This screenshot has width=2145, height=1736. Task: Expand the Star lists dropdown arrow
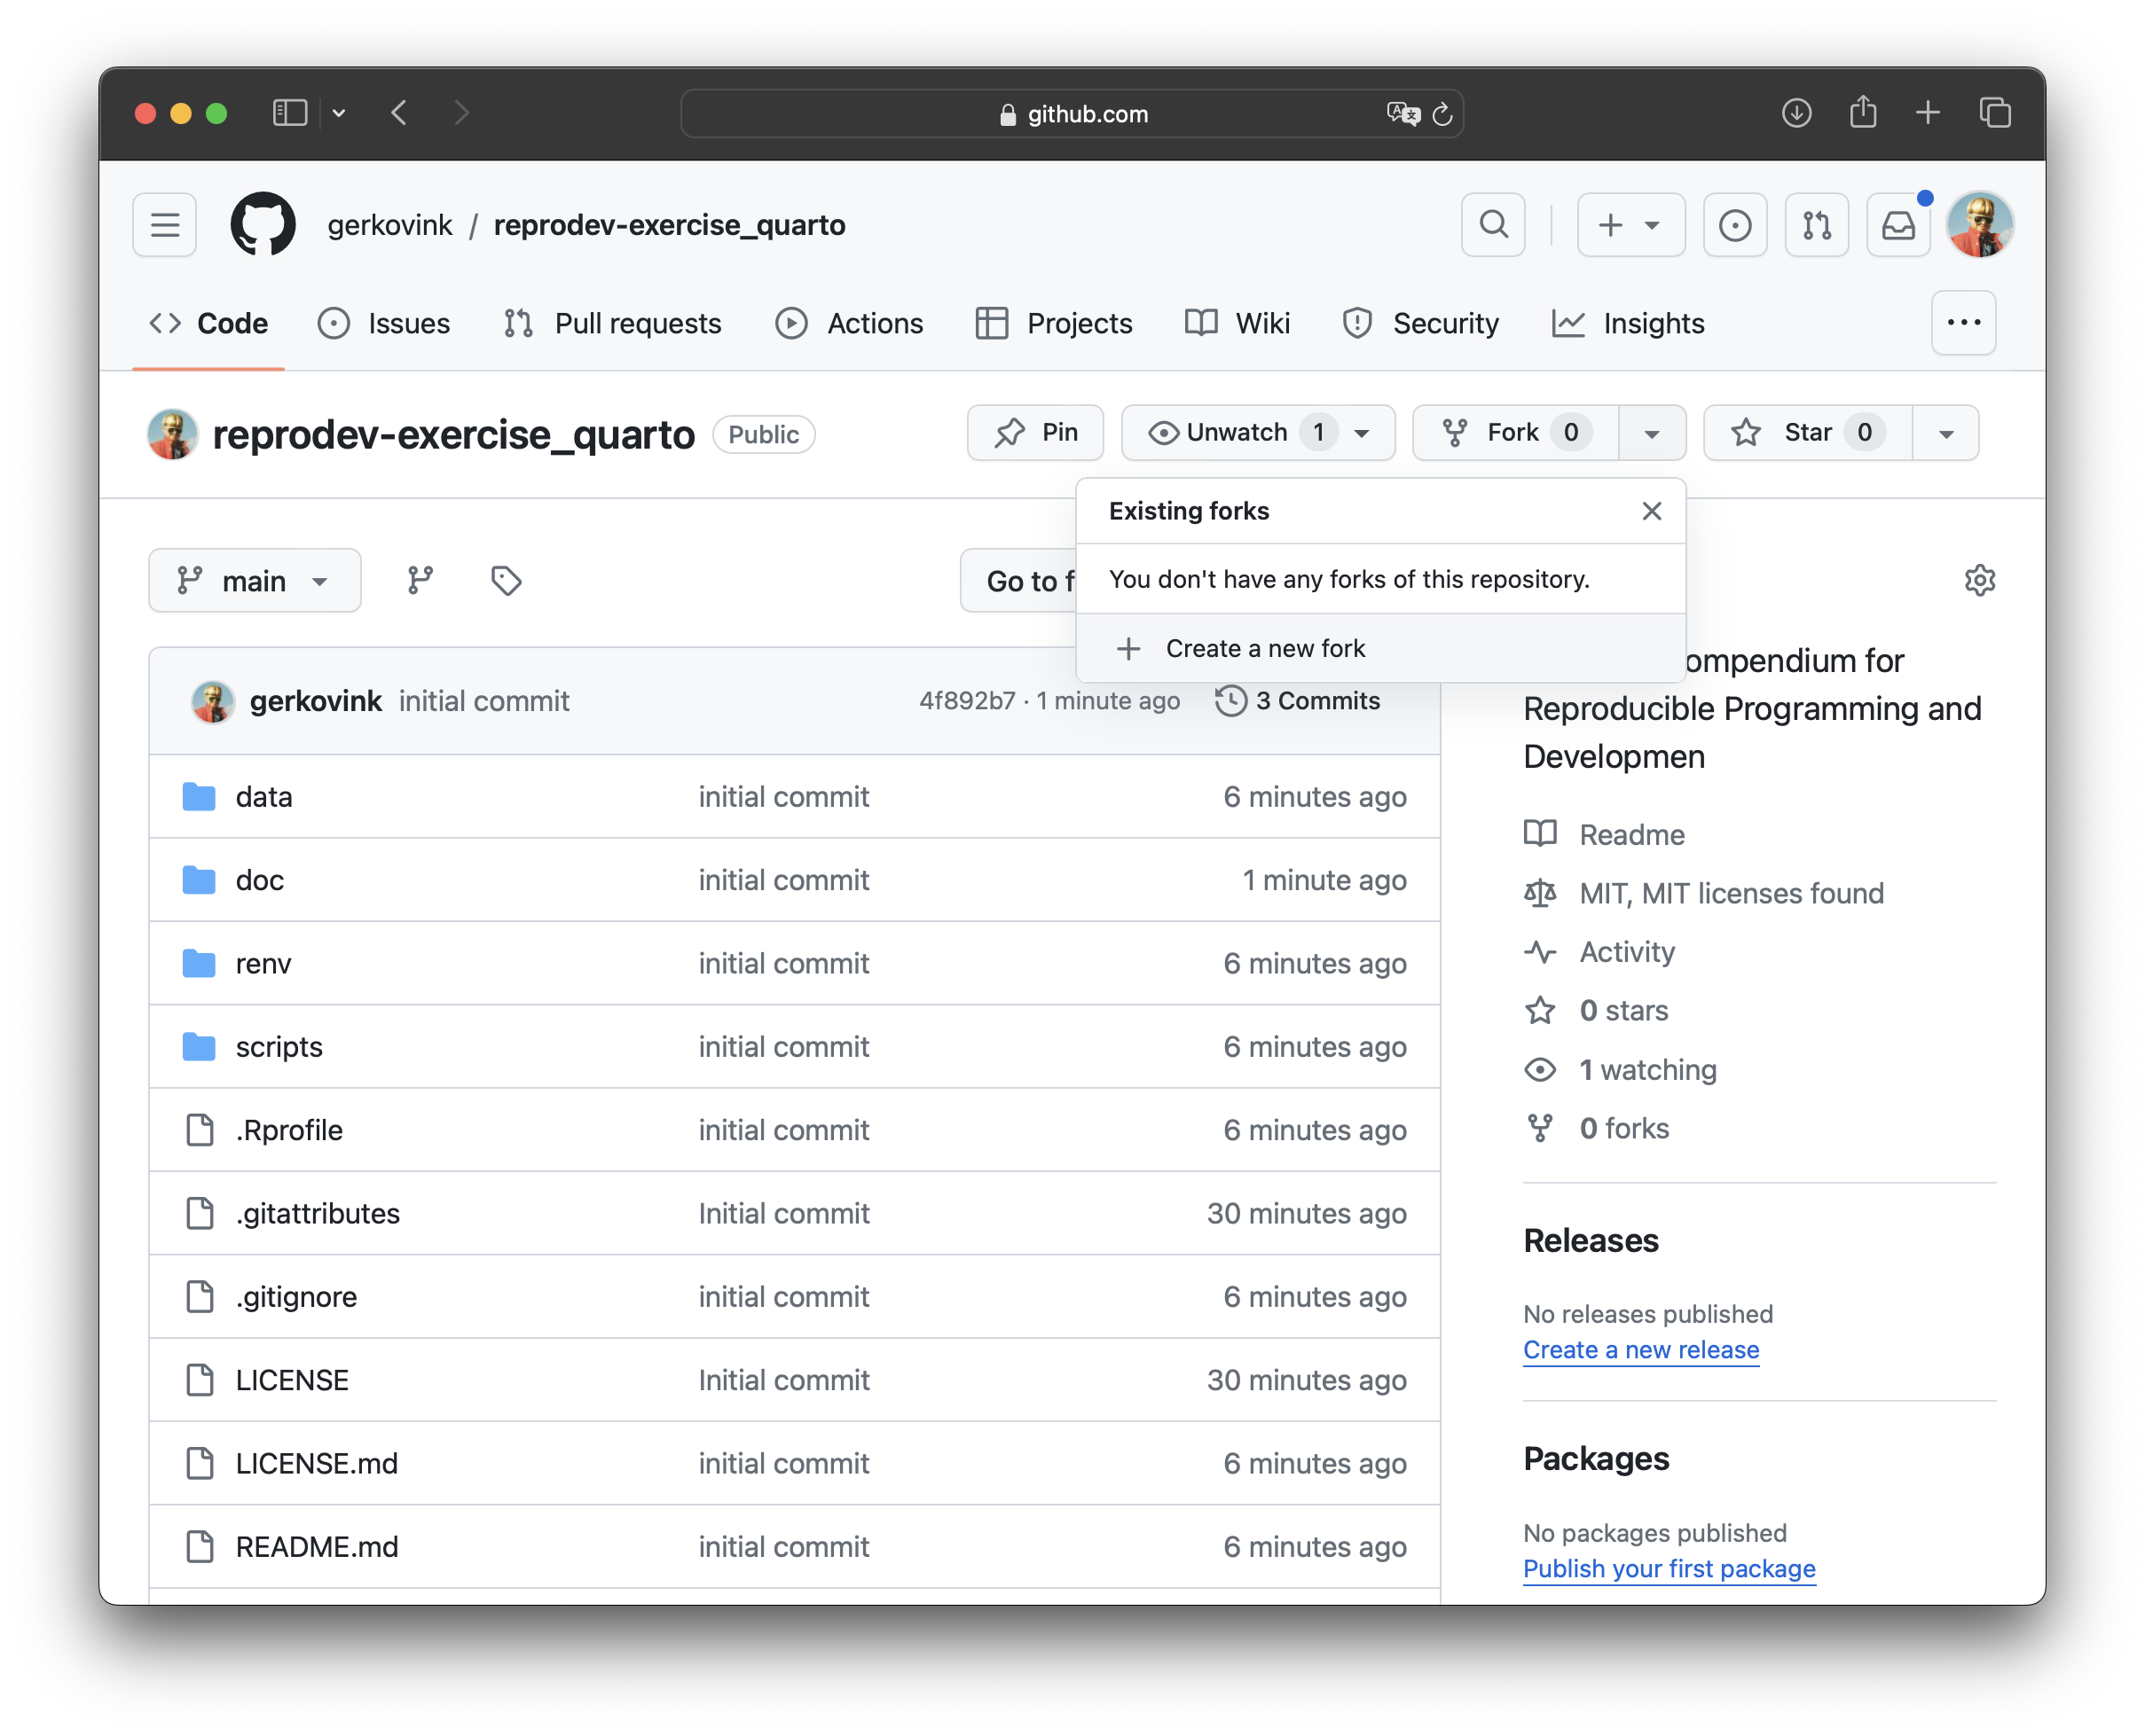tap(1946, 433)
